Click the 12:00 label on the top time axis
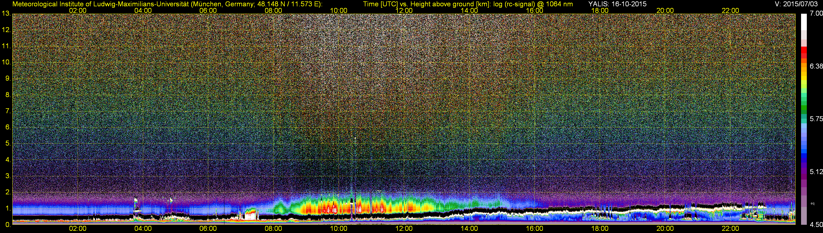Screen dimensions: 823x233 click(404, 10)
